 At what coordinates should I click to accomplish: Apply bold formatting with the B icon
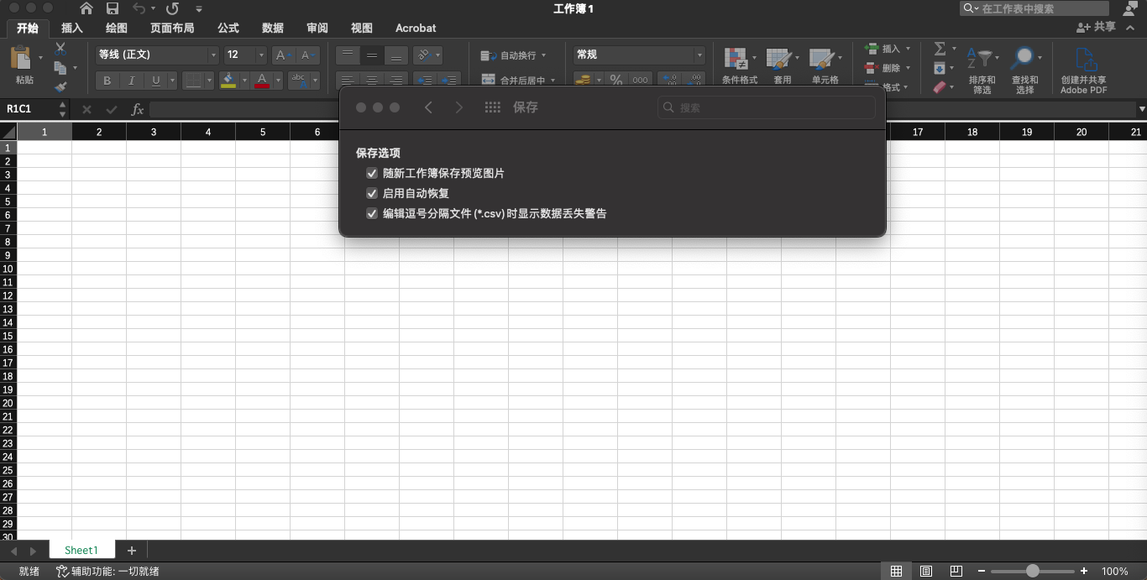coord(107,81)
